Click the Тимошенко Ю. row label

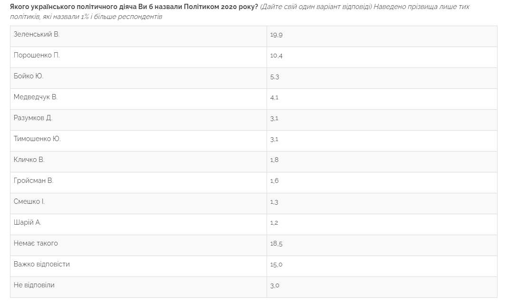click(x=37, y=139)
